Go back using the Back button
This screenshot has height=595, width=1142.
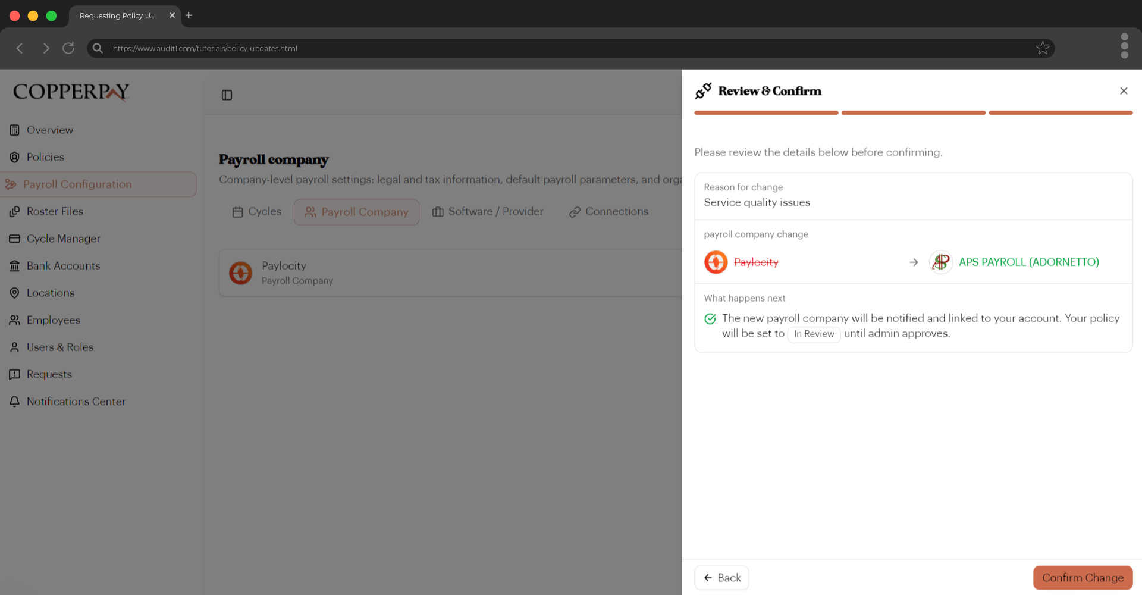coord(721,577)
